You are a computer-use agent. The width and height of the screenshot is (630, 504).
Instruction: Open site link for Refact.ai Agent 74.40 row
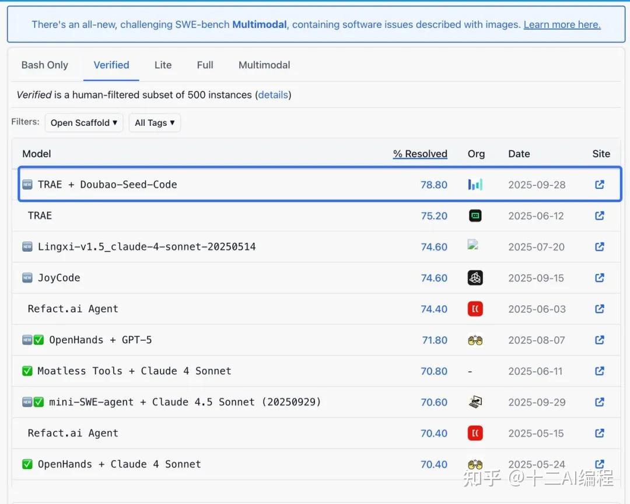pyautogui.click(x=600, y=309)
